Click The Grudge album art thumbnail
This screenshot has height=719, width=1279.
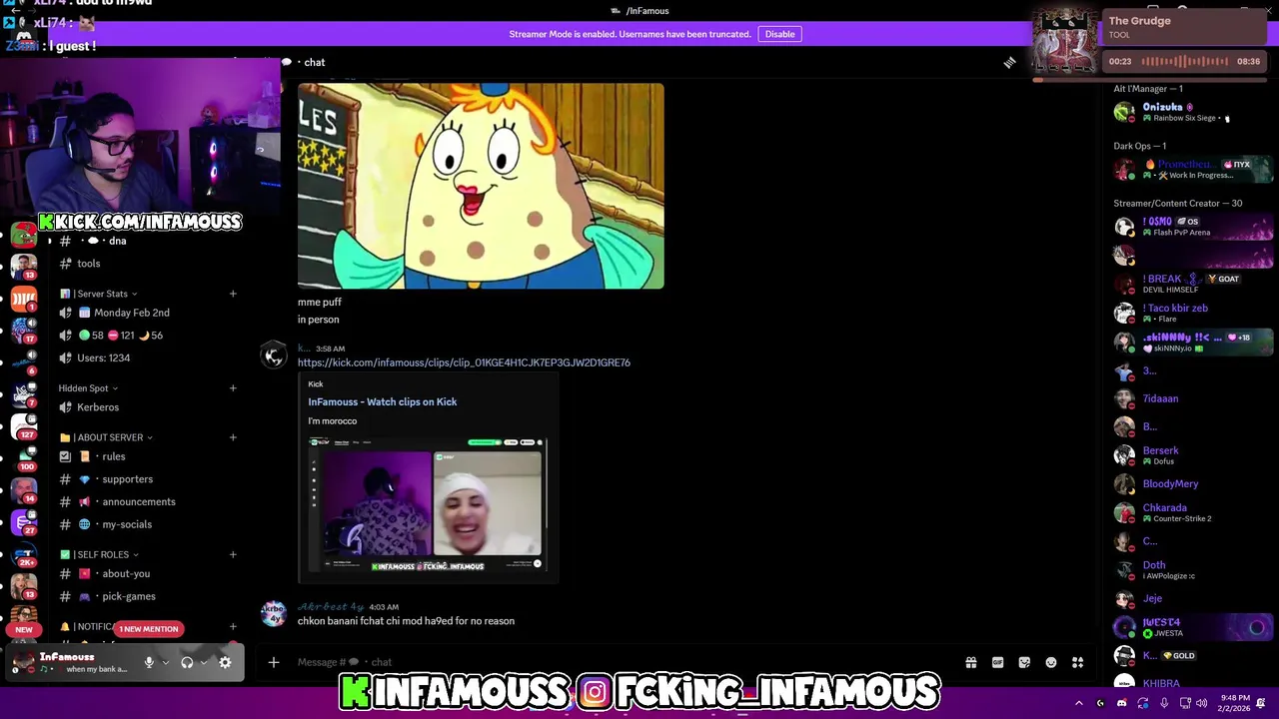click(x=1065, y=42)
